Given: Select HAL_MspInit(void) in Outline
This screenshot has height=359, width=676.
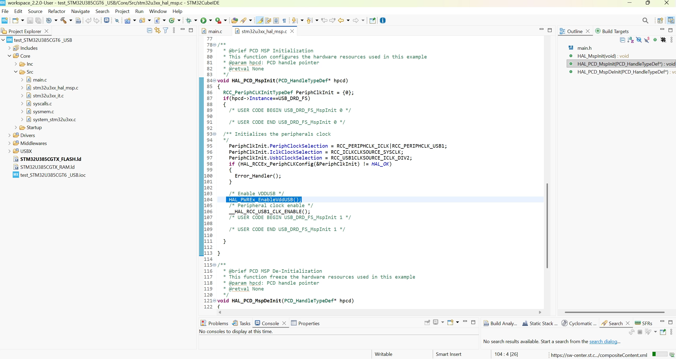Looking at the screenshot, I should click(603, 56).
